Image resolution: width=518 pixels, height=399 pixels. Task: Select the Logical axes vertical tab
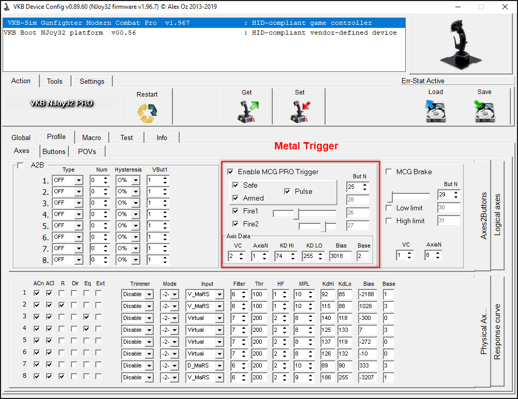click(497, 215)
